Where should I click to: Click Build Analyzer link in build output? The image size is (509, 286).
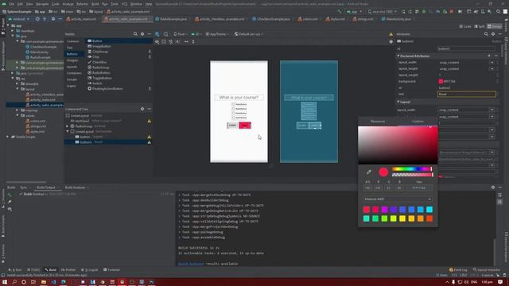[x=191, y=264]
